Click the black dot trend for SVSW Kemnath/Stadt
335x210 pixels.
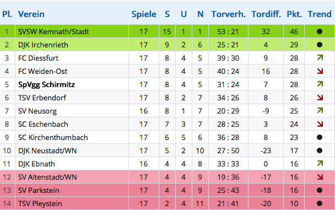(x=320, y=31)
